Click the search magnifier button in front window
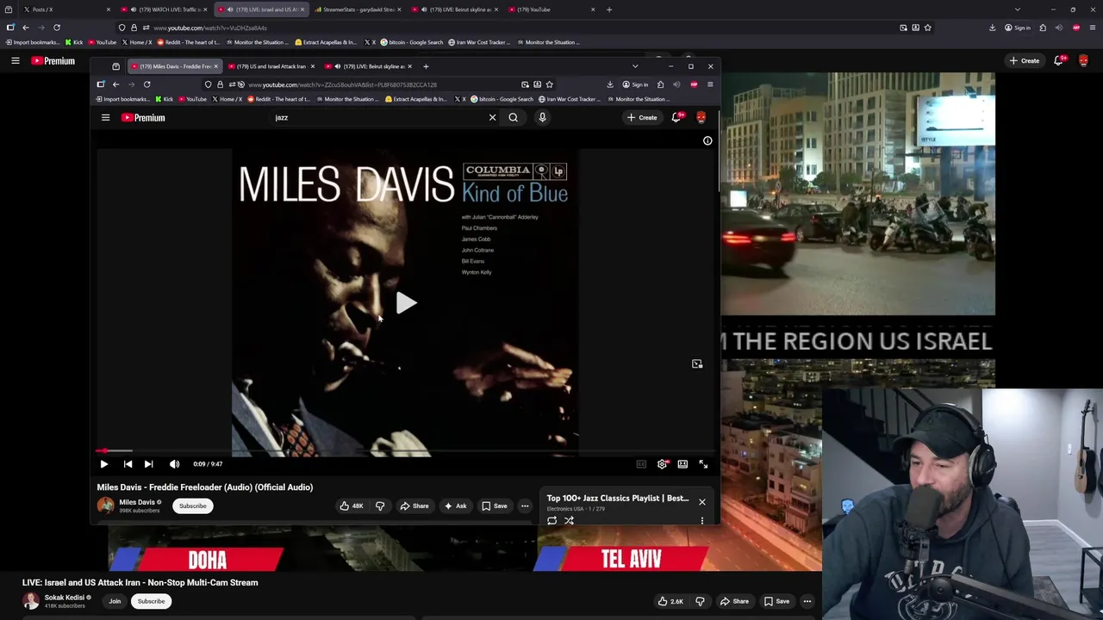The height and width of the screenshot is (620, 1103). (513, 117)
